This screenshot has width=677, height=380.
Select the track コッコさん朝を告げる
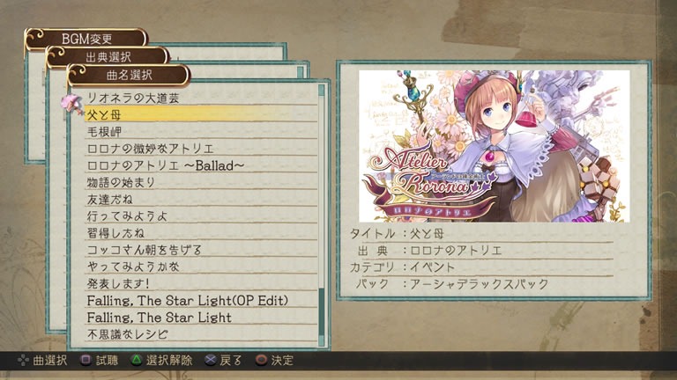click(x=201, y=250)
